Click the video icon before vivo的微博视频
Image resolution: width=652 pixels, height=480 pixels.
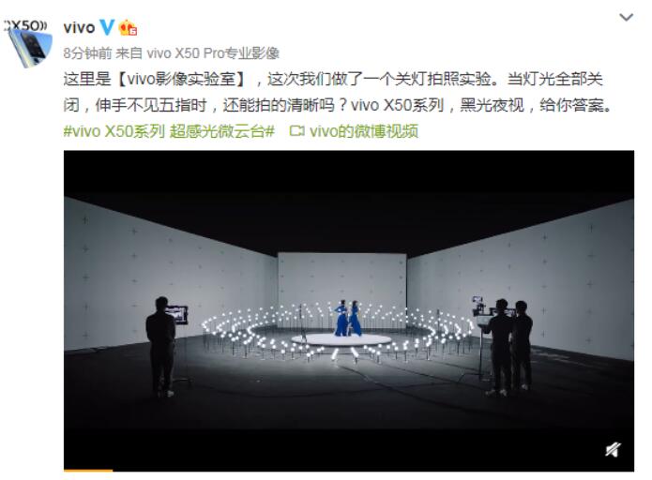tap(296, 131)
